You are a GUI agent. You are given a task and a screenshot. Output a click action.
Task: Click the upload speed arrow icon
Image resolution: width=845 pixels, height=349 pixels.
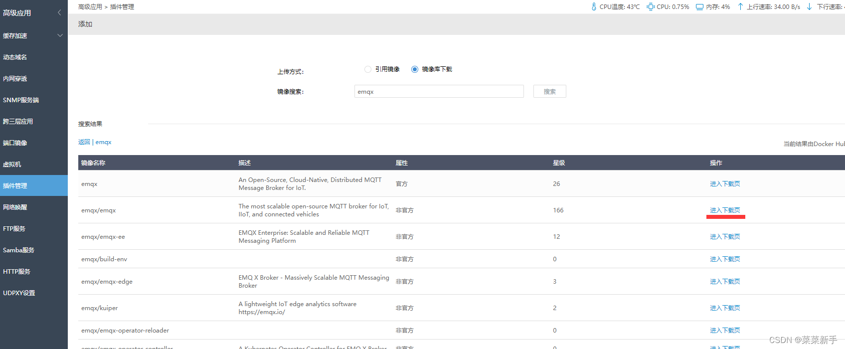(x=740, y=6)
